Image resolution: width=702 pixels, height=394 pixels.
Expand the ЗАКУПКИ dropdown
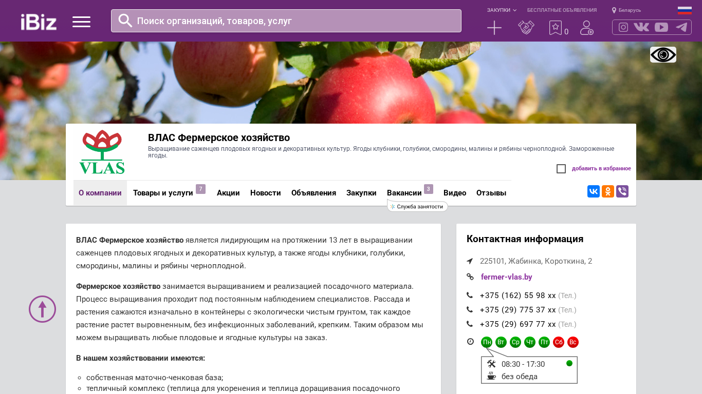(502, 10)
